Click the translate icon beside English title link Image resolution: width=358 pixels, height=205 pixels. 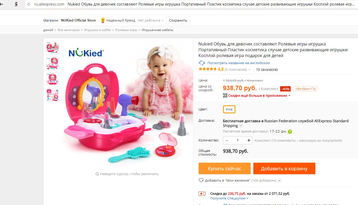(202, 63)
